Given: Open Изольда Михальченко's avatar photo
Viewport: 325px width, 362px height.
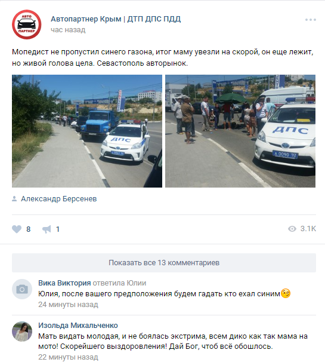Looking at the screenshot, I should point(22,332).
